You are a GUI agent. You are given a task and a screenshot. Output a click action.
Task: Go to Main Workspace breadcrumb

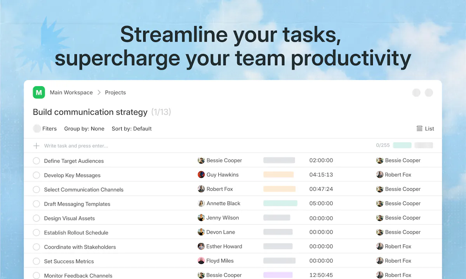click(71, 92)
